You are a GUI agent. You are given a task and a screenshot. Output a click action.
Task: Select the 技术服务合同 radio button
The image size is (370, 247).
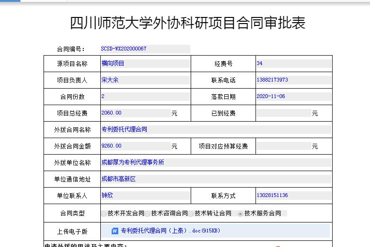[x=240, y=214]
